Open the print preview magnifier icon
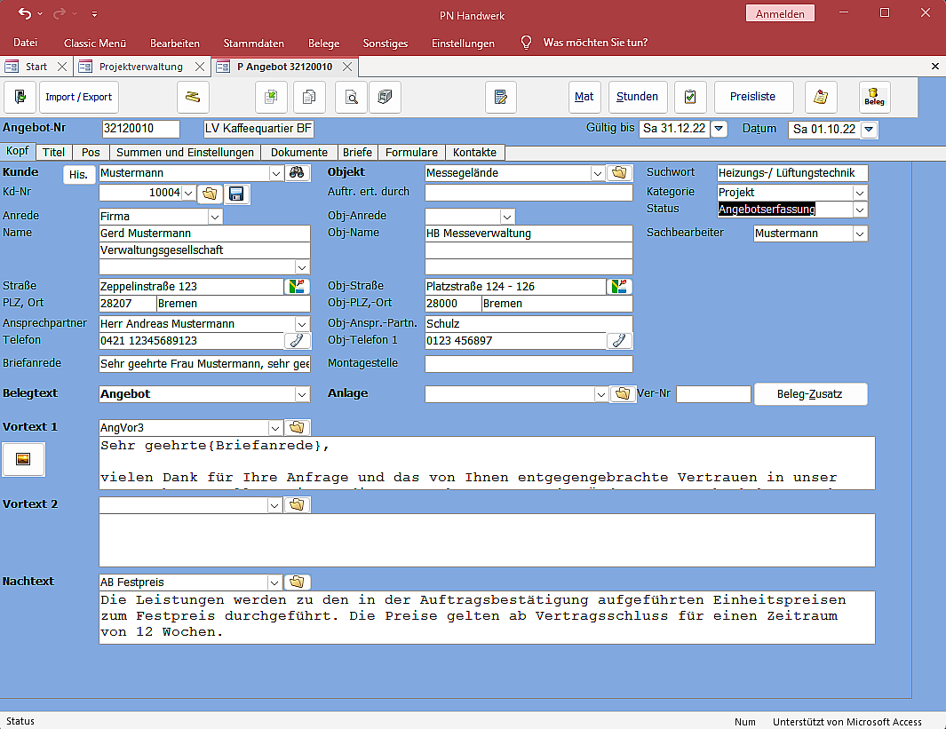 click(x=352, y=97)
